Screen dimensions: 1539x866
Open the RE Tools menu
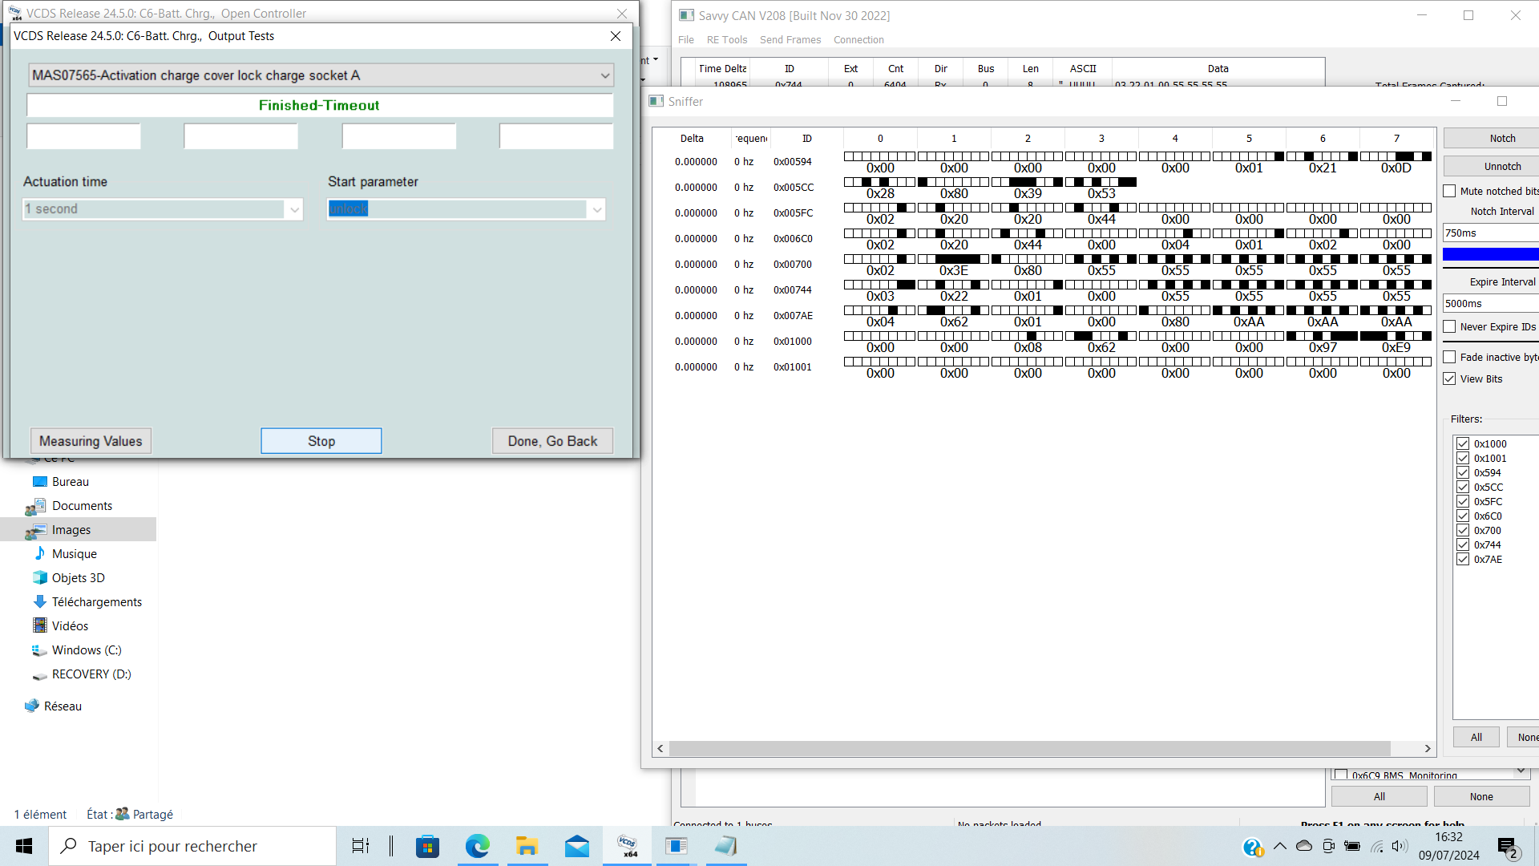[x=726, y=40]
